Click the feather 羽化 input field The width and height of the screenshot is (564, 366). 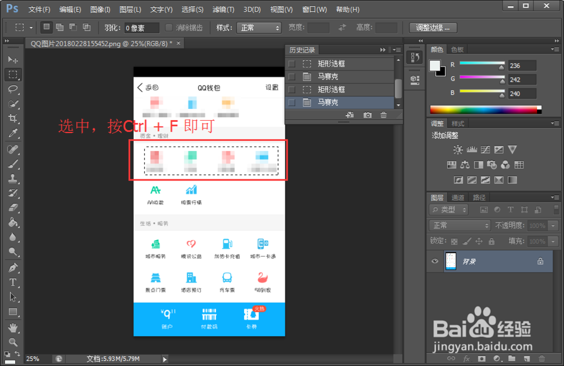pyautogui.click(x=142, y=28)
